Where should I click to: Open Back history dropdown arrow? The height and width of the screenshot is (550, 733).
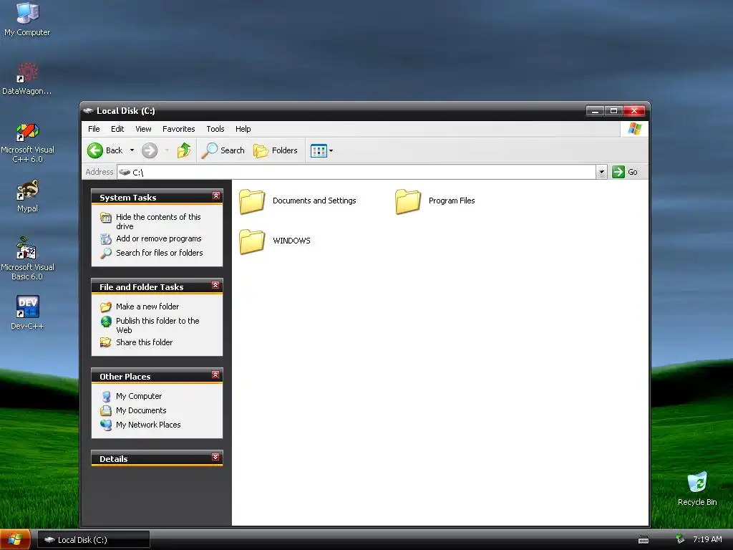132,150
